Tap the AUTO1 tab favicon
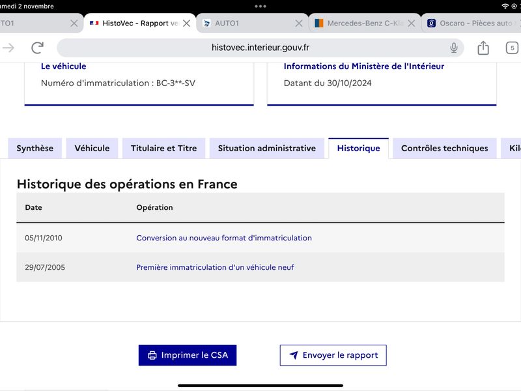Screen dimensions: 521x391 click(206, 23)
